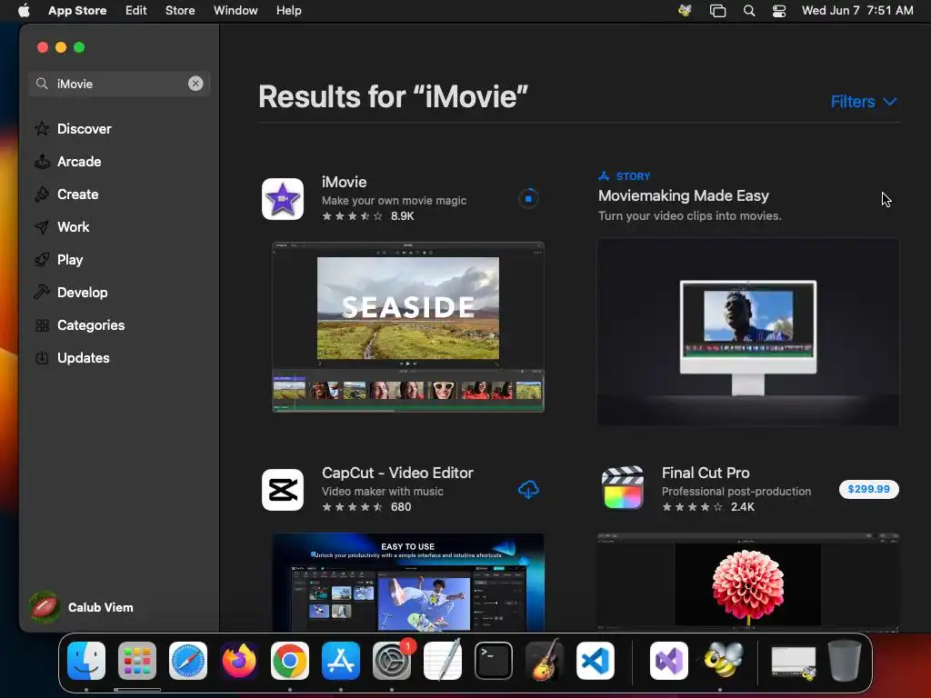Open the Final Cut Pro app icon
The height and width of the screenshot is (698, 931).
(x=622, y=488)
